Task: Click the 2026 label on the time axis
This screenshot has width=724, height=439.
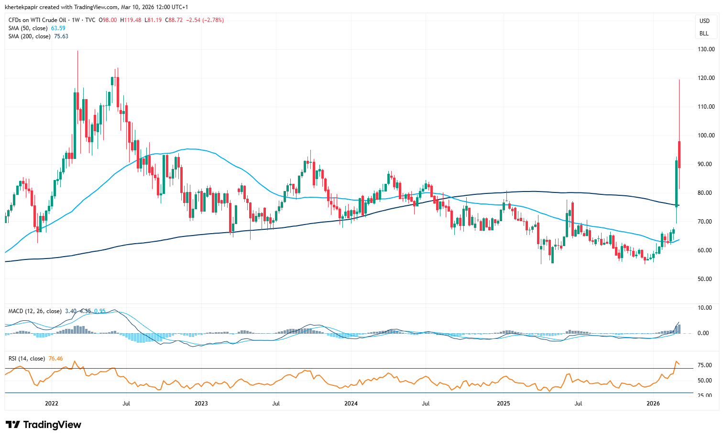Action: click(653, 404)
